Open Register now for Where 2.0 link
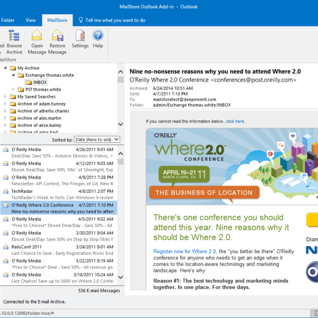The width and height of the screenshot is (318, 318). tap(184, 251)
